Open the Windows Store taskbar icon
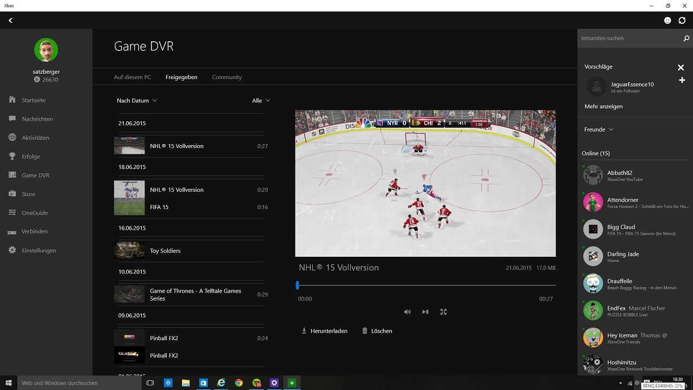Screen dimensions: 693x390 pos(204,383)
